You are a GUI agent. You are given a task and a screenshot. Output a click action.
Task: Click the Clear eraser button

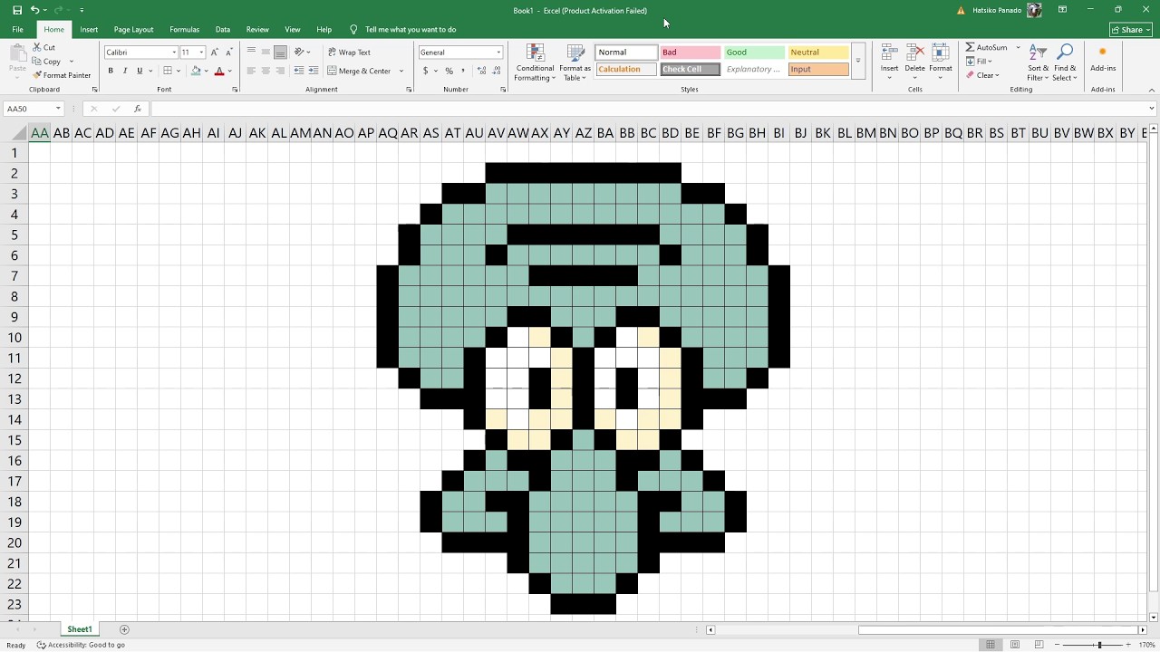[x=982, y=75]
